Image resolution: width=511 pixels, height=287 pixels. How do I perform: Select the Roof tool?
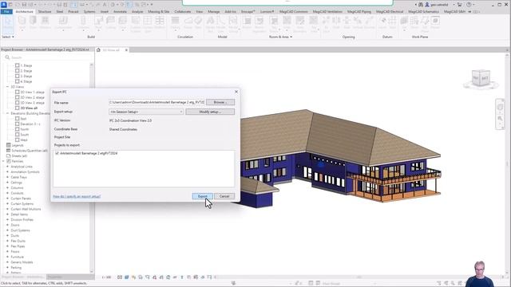(98, 23)
